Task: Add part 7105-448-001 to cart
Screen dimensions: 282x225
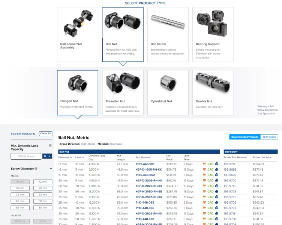Action: point(204,164)
